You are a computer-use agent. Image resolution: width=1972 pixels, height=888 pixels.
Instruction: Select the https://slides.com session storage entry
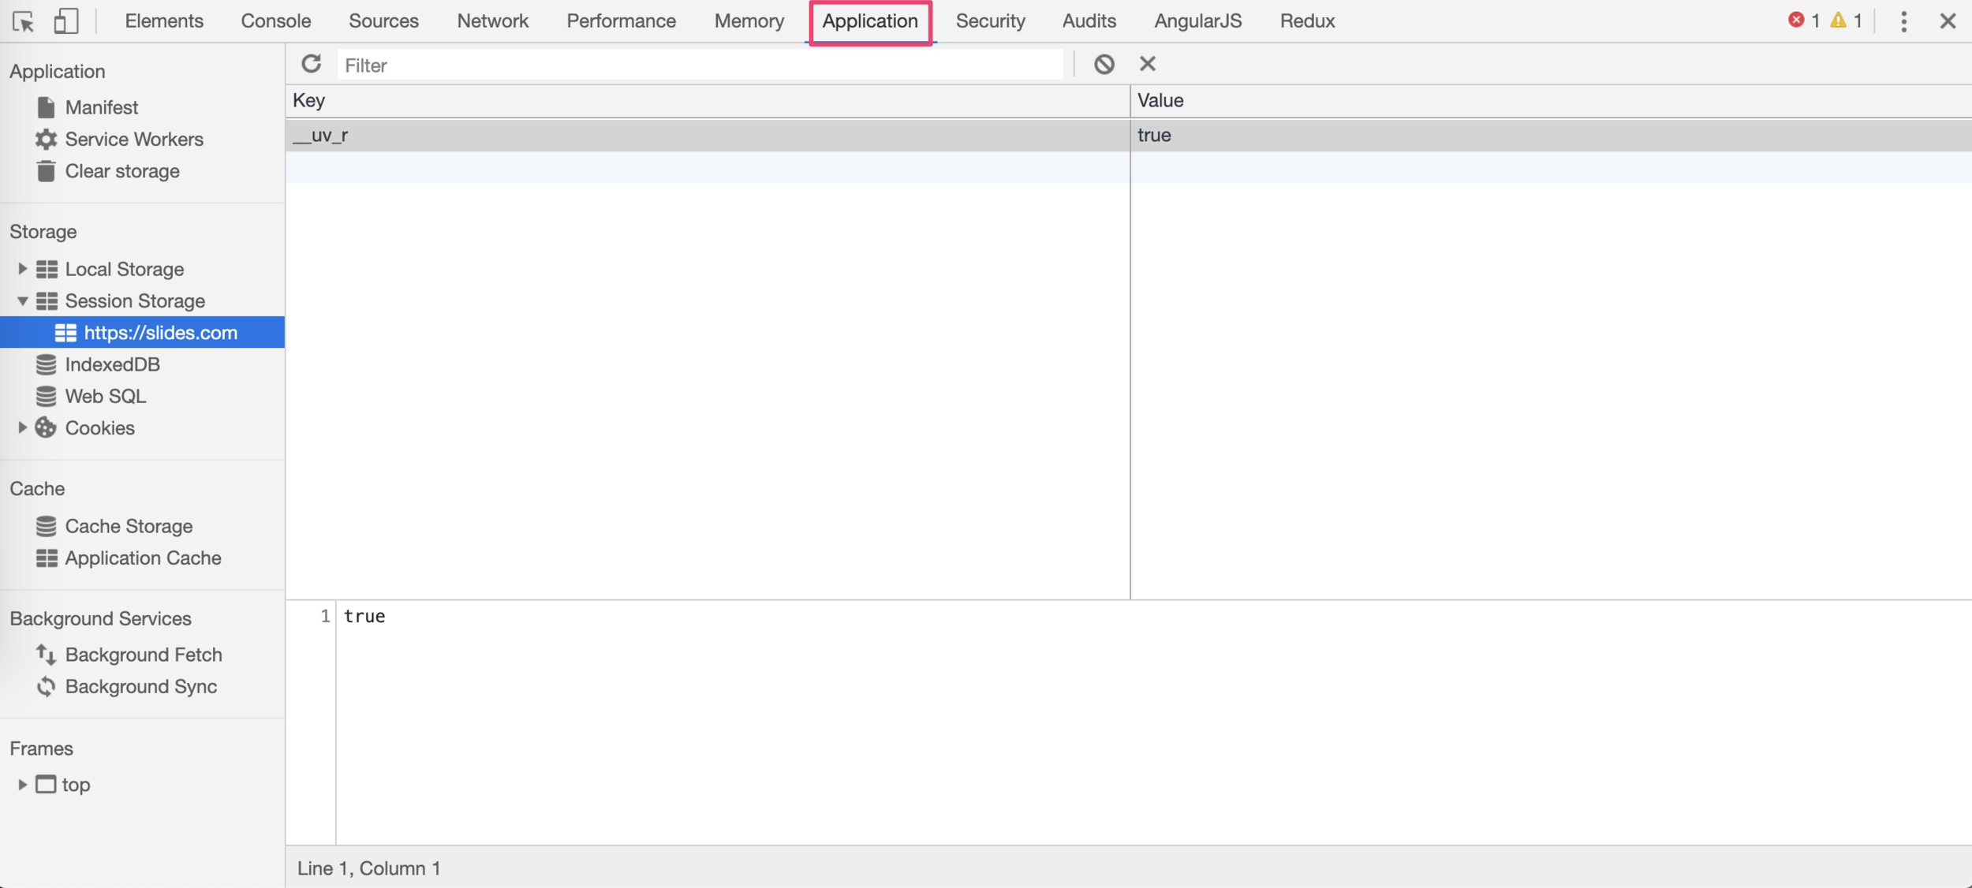[x=160, y=332]
